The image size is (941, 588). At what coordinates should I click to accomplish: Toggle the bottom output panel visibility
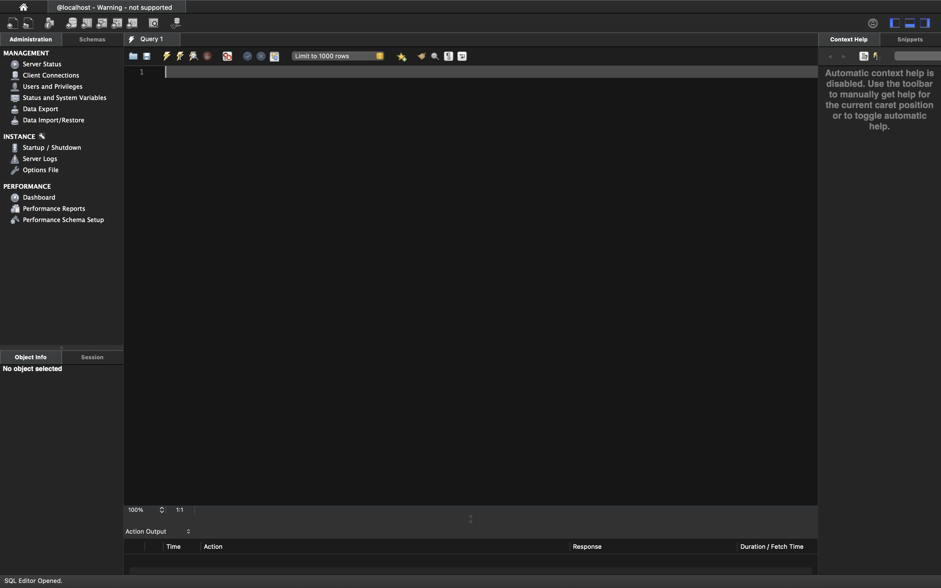tap(910, 23)
